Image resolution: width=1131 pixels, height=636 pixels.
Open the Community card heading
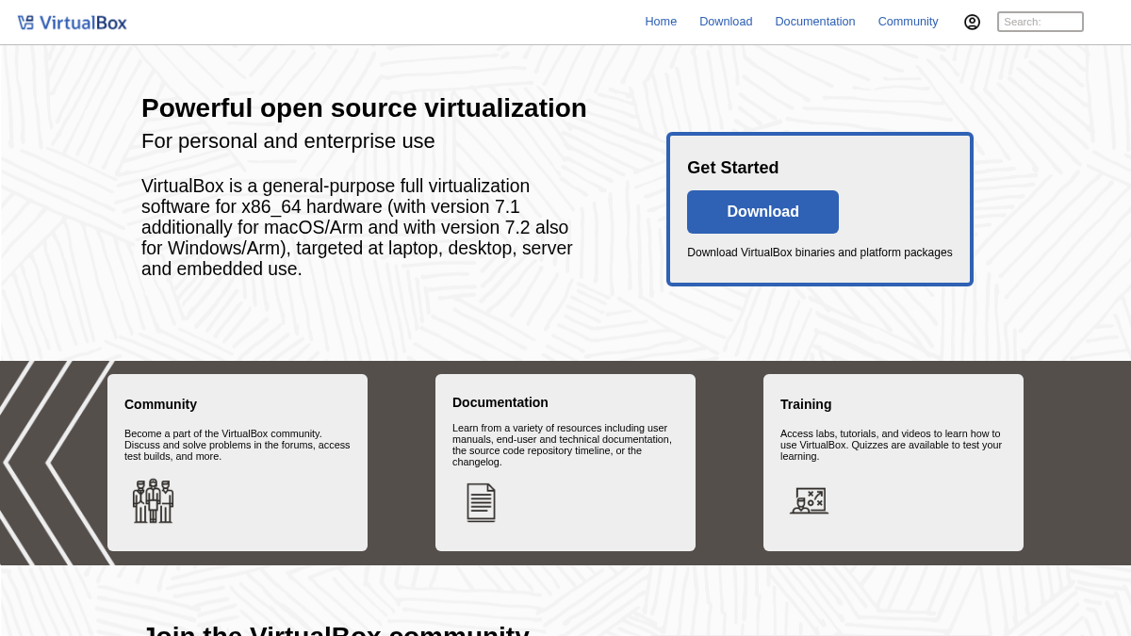pos(160,404)
